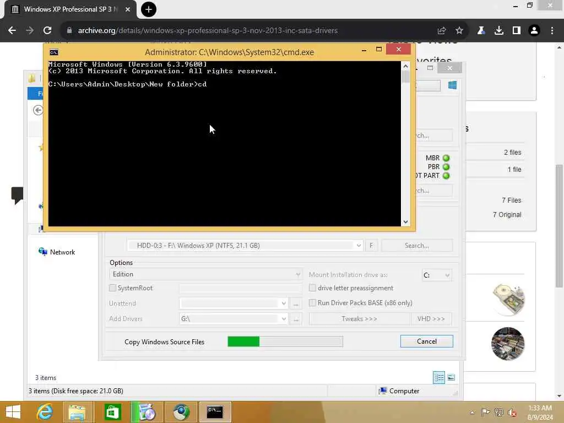
Task: Open the Unattend dropdown
Action: (234, 303)
